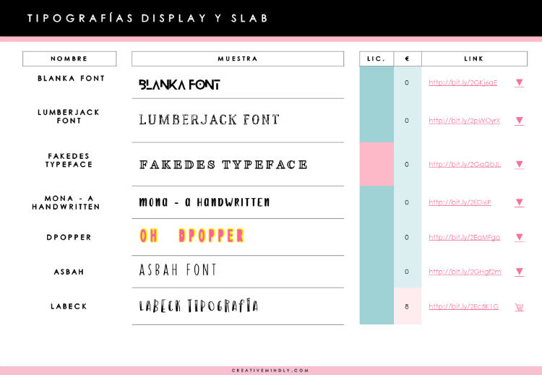Viewport: 542px width, 375px height.
Task: Click the download arrow for Blanka Font
Action: point(519,82)
